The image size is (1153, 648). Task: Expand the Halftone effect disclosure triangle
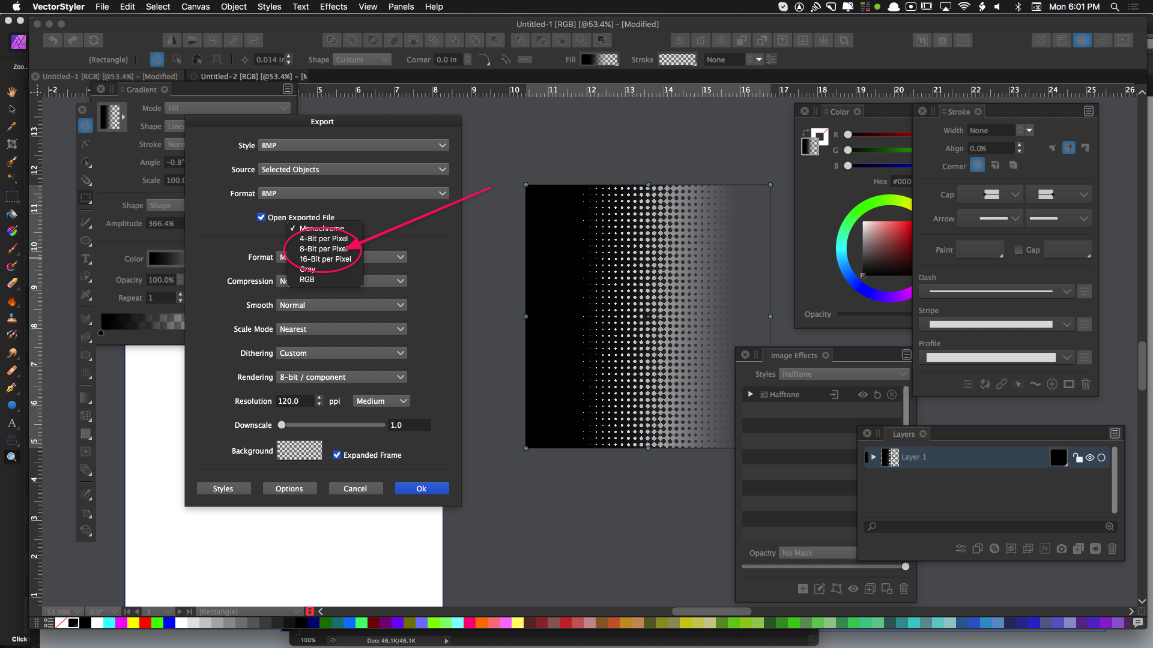pos(750,394)
